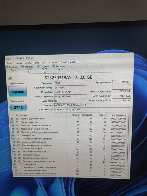Open the Справка menu
Screen dimensions: 147x196
53,62
